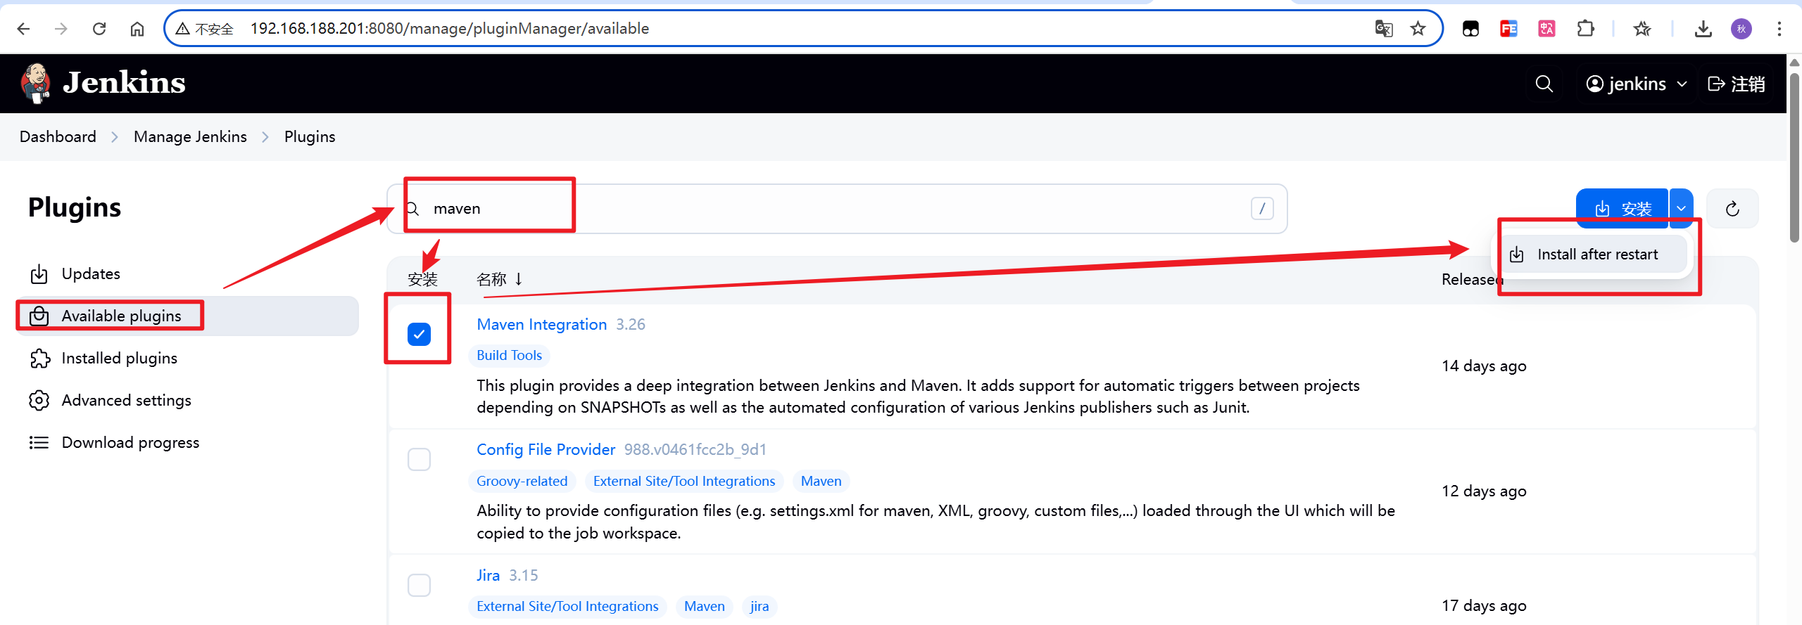The height and width of the screenshot is (625, 1802).
Task: Click External Site/Tool Integrations tag under Config File Provider
Action: [x=683, y=482]
